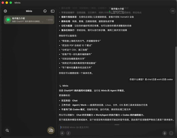This screenshot has height=138, width=177.
Task: Click the line starting 健康与智能家居
Action: (97, 17)
